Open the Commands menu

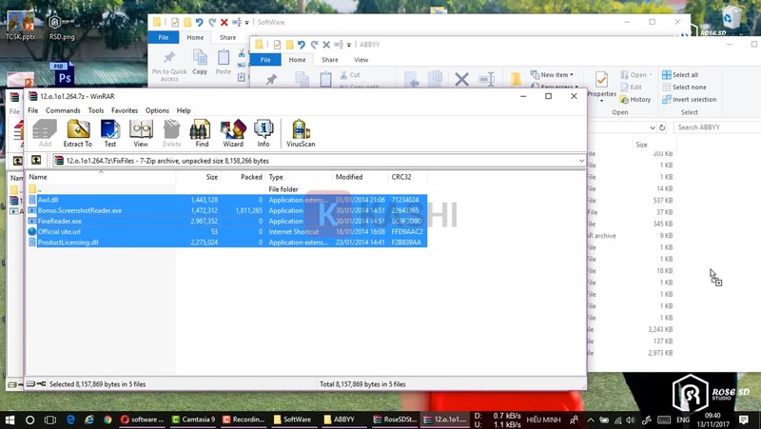click(63, 110)
